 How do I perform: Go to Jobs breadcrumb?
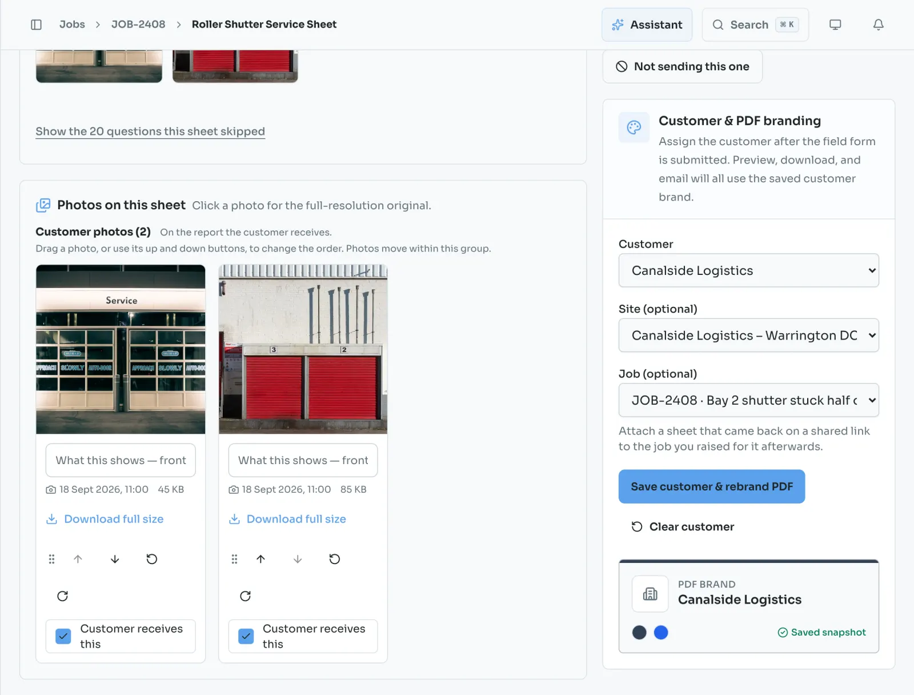(x=72, y=25)
